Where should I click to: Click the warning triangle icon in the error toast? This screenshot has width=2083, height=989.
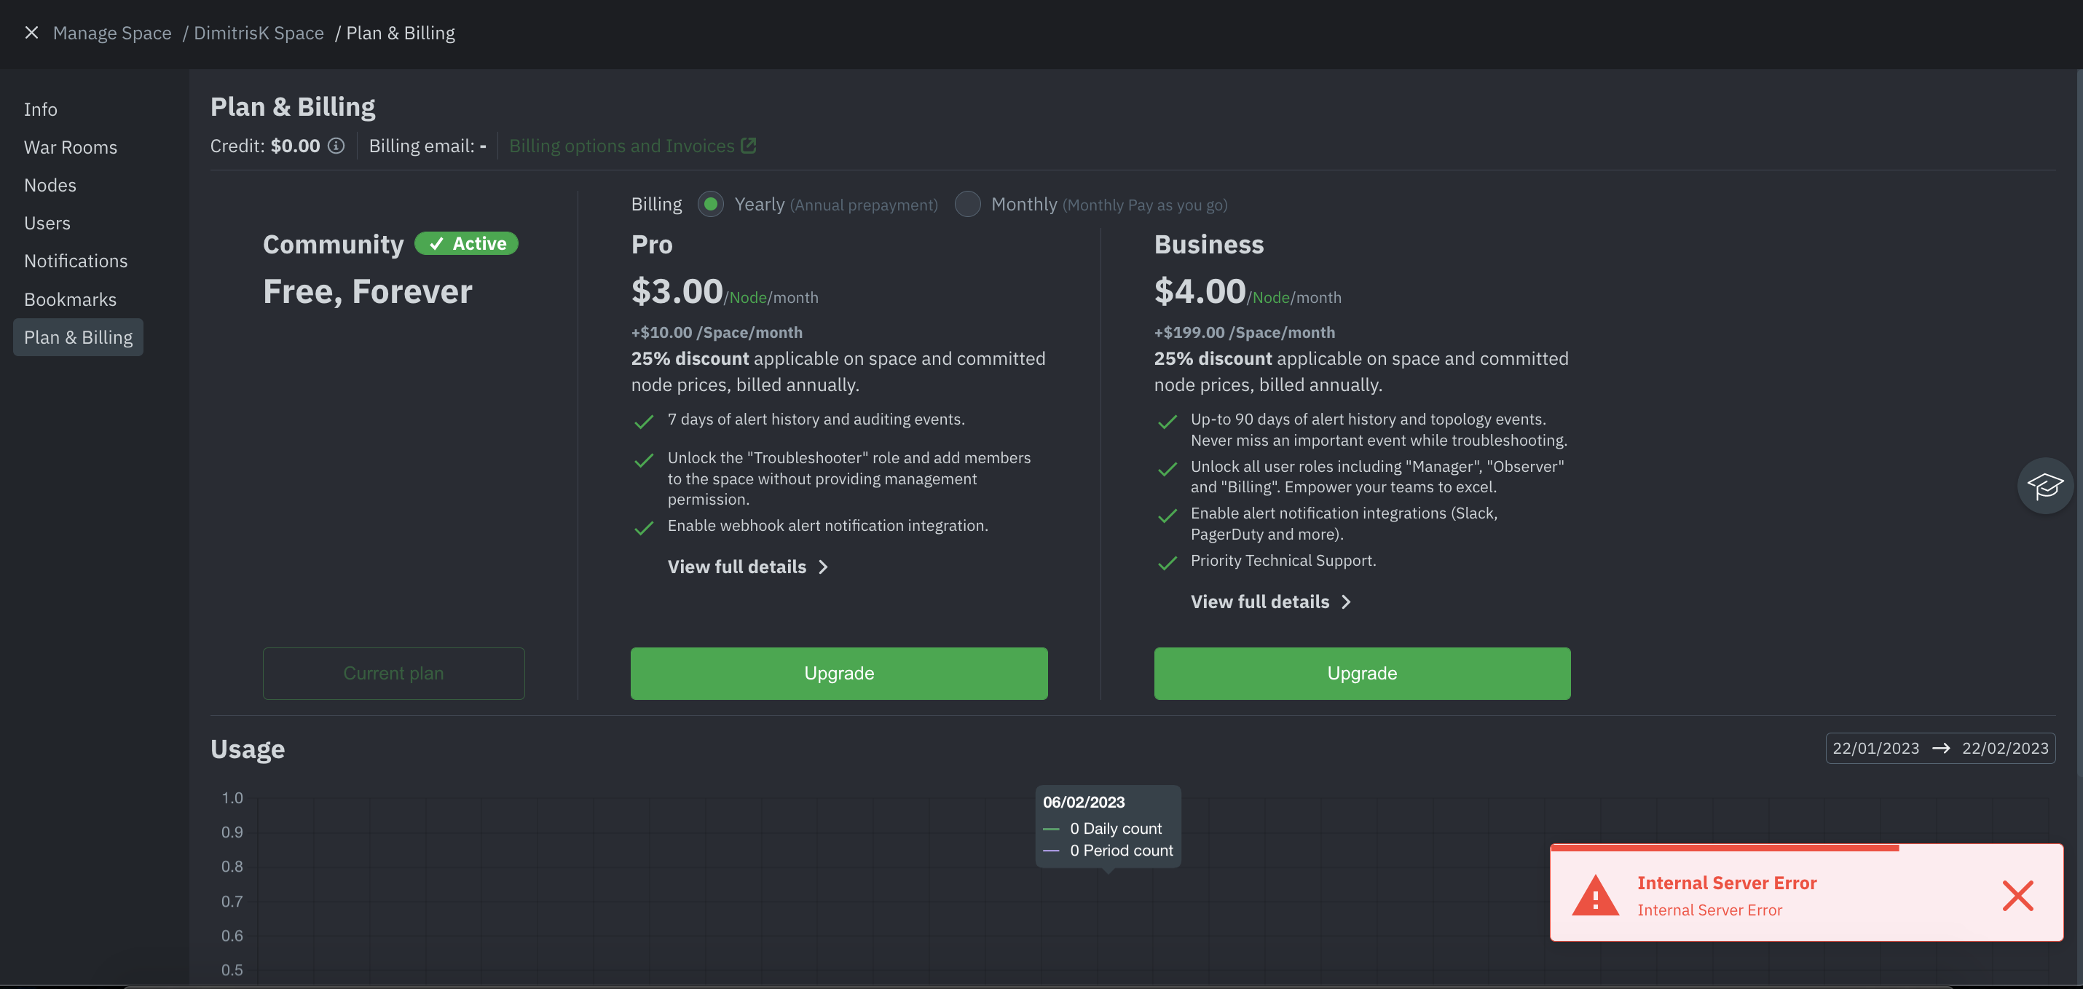[x=1594, y=895]
